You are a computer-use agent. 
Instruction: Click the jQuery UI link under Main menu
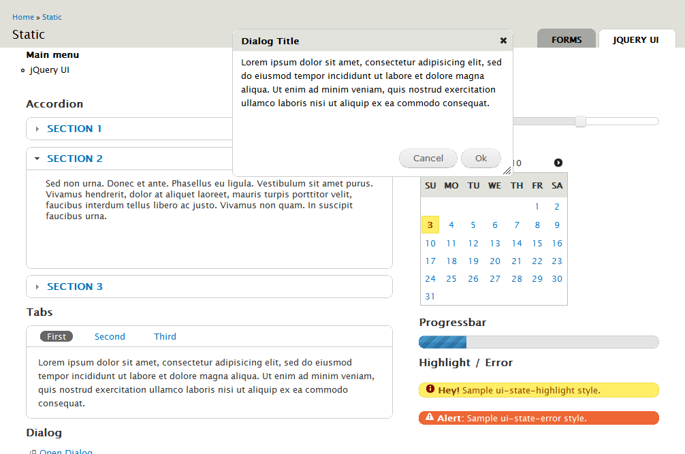click(x=49, y=69)
